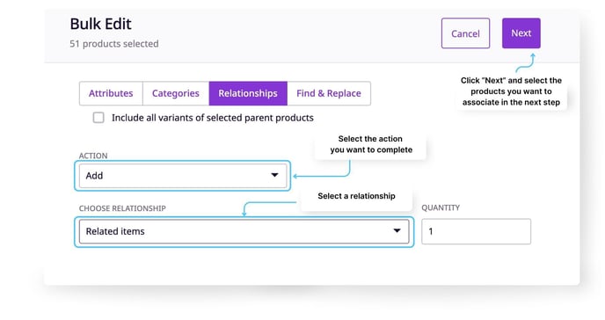Image resolution: width=605 pixels, height=320 pixels.
Task: Switch to the Attributes tab
Action: pyautogui.click(x=111, y=93)
